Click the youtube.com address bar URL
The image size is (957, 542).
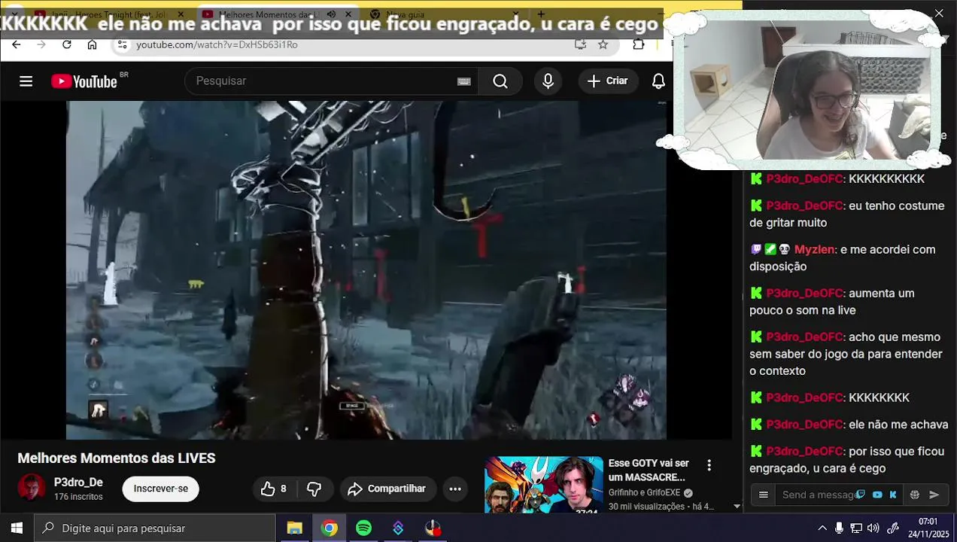[x=217, y=44]
